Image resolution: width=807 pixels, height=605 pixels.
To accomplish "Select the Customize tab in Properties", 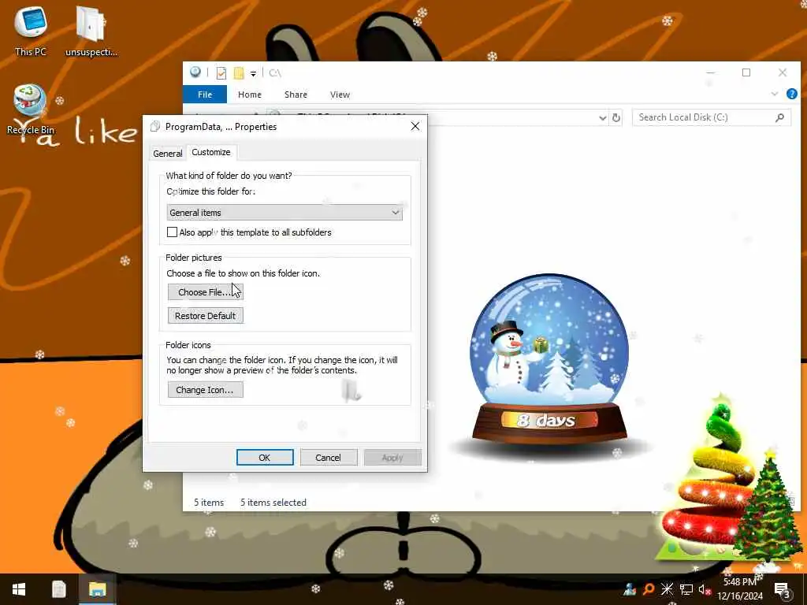I will click(211, 152).
